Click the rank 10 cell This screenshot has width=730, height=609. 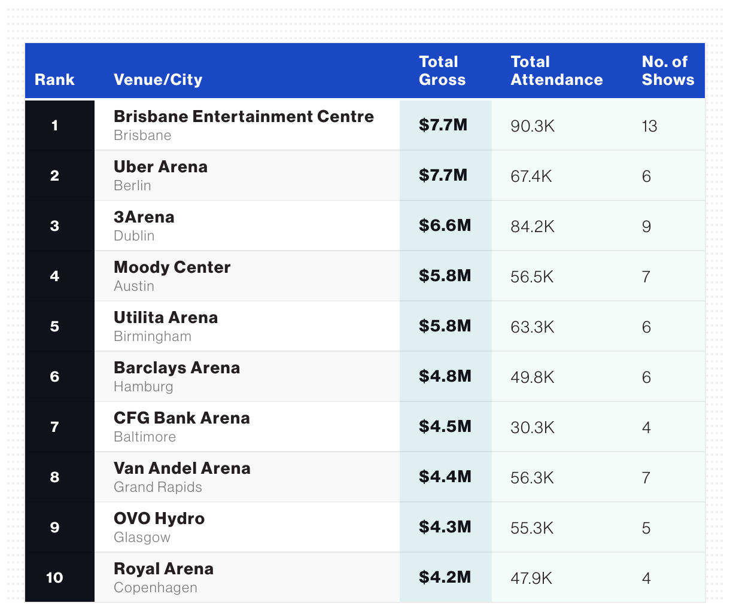click(54, 577)
